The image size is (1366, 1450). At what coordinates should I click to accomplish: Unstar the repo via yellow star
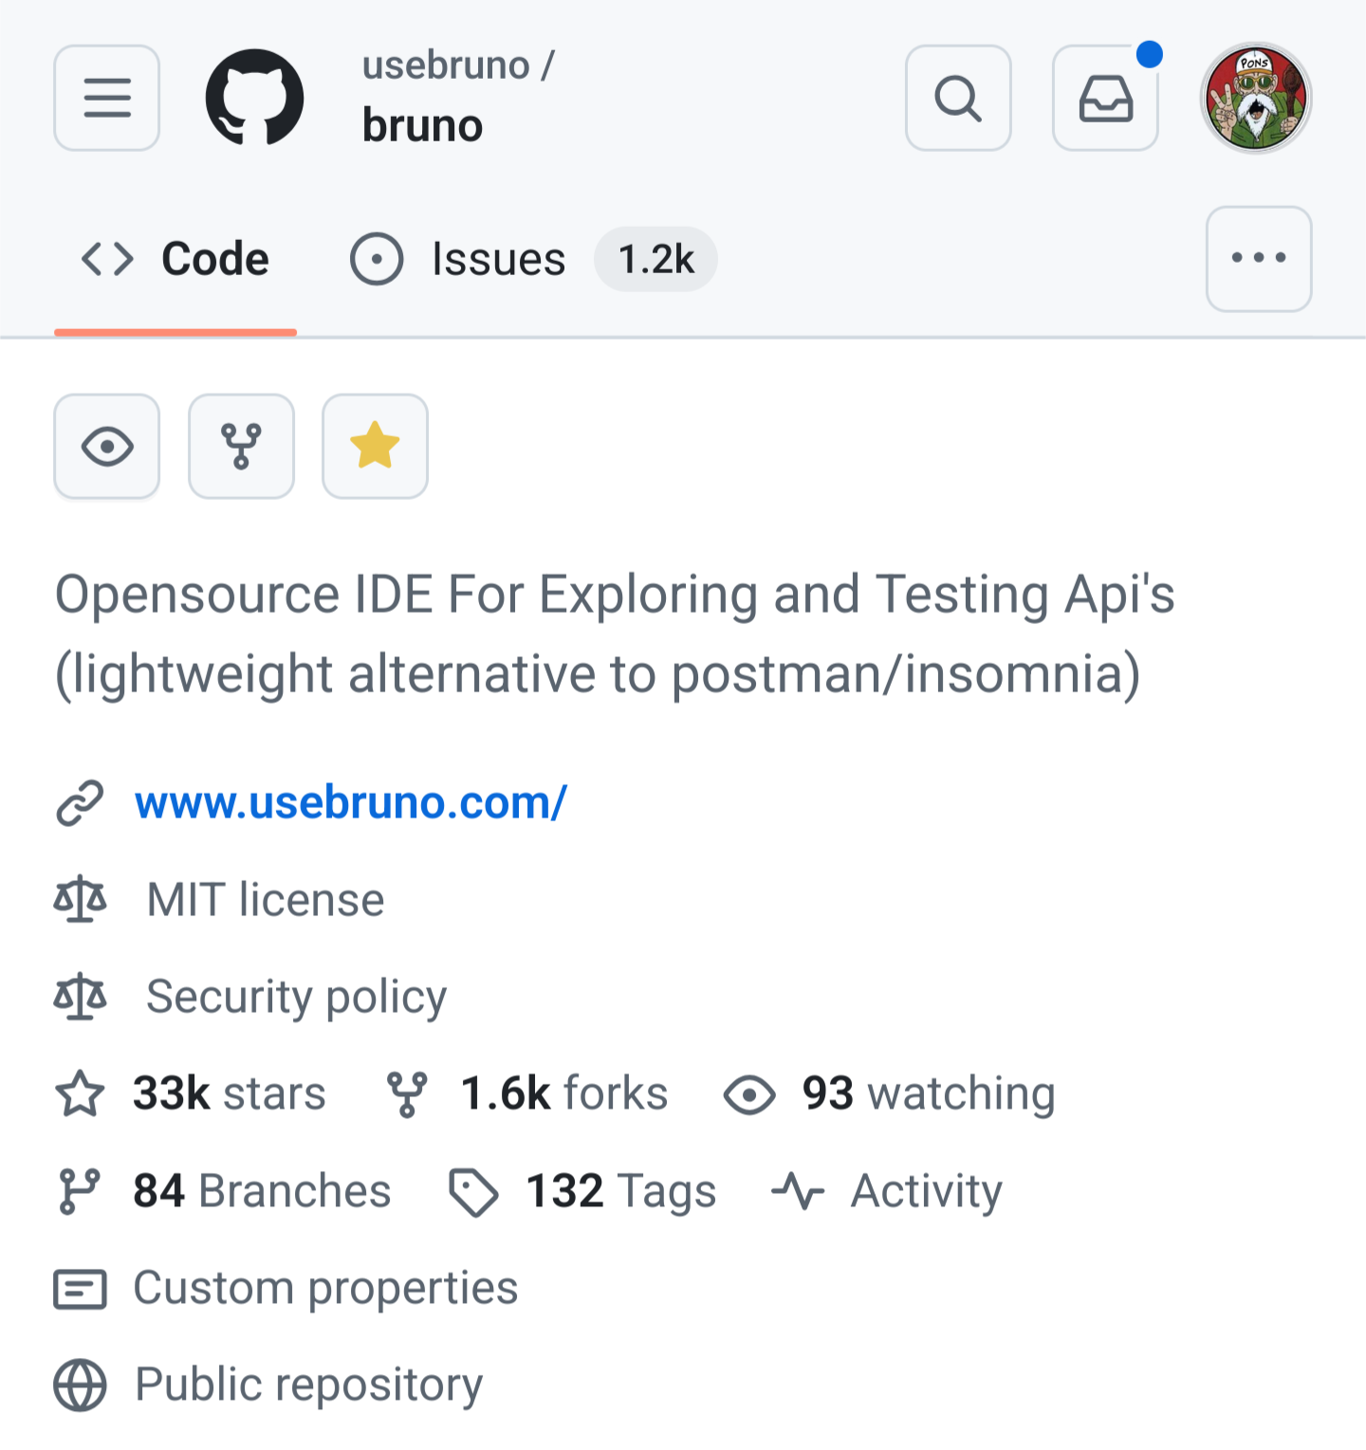click(x=375, y=446)
